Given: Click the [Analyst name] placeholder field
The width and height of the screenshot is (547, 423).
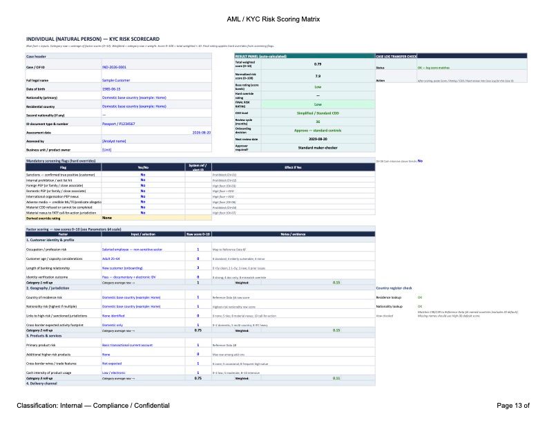Looking at the screenshot, I should coord(114,141).
